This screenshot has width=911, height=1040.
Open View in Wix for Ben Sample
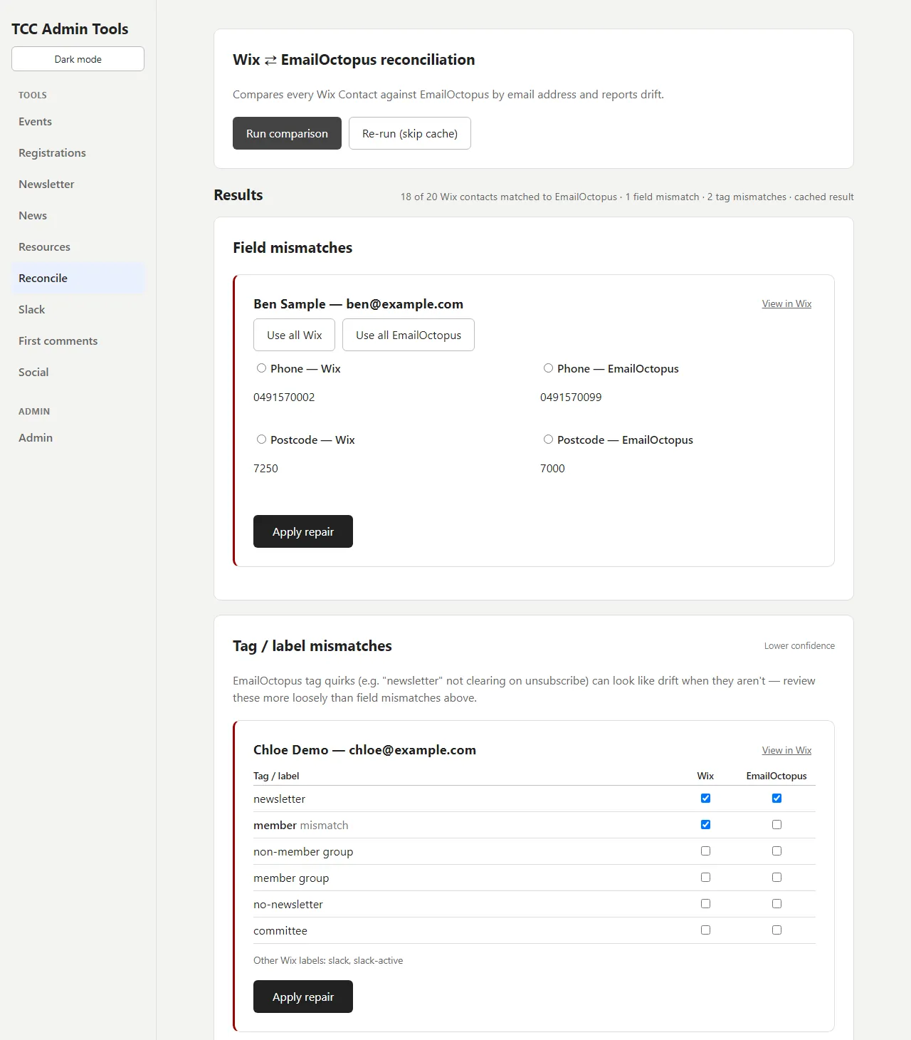point(786,303)
